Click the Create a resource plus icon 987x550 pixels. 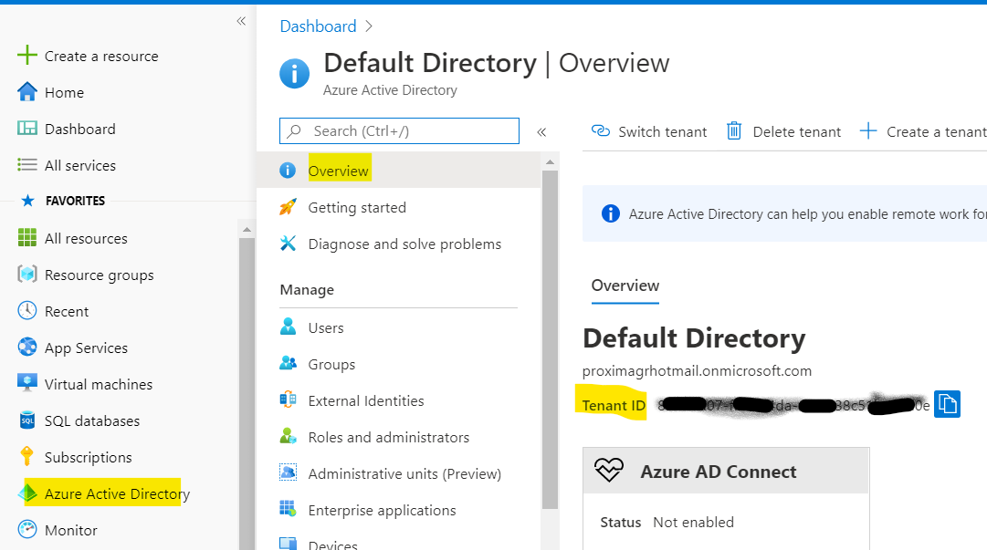tap(27, 56)
